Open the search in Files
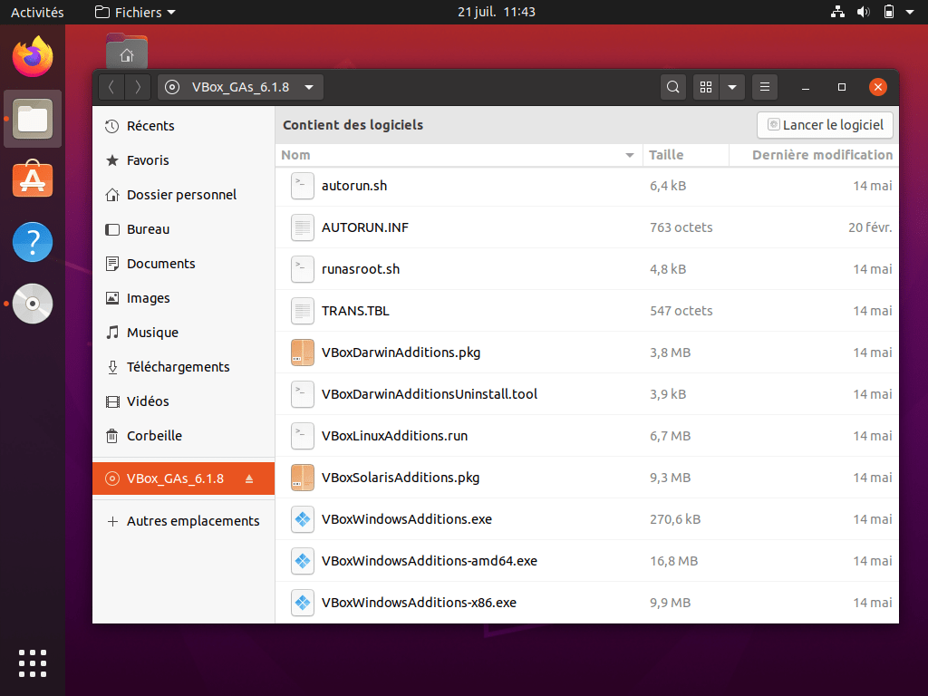This screenshot has width=928, height=696. click(673, 87)
